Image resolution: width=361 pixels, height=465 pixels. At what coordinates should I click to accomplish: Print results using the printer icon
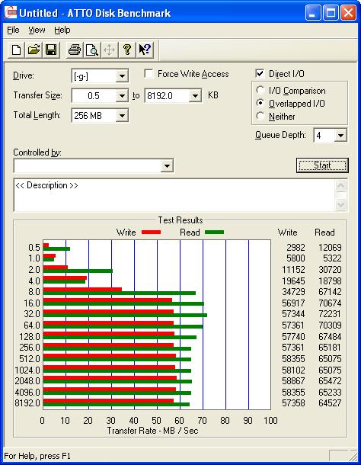[x=75, y=50]
